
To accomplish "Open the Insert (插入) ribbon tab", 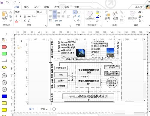I will tap(26, 7).
